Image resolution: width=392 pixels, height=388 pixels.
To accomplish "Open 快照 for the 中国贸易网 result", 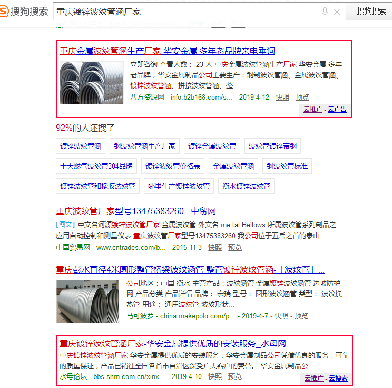I will coord(215,248).
